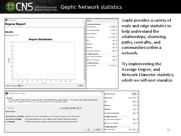Run Network Diameter in lower panel

(x=134, y=94)
